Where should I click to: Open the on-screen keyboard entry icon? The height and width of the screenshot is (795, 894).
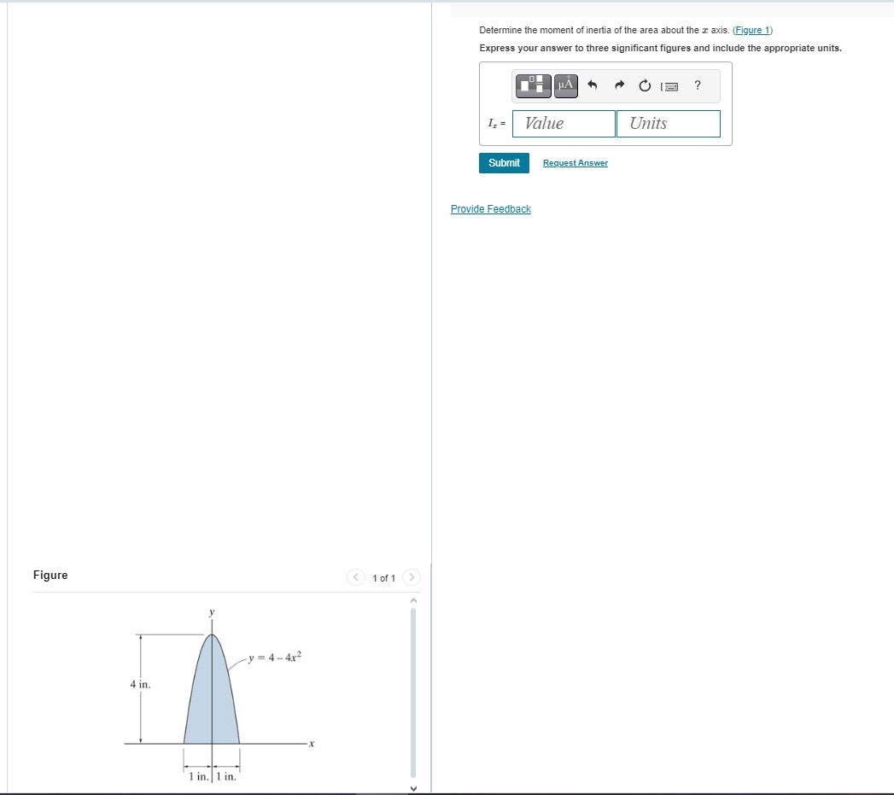click(x=669, y=85)
